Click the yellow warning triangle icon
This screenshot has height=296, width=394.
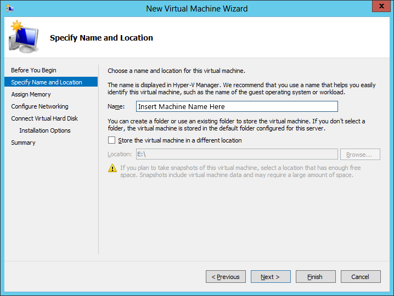pyautogui.click(x=112, y=168)
